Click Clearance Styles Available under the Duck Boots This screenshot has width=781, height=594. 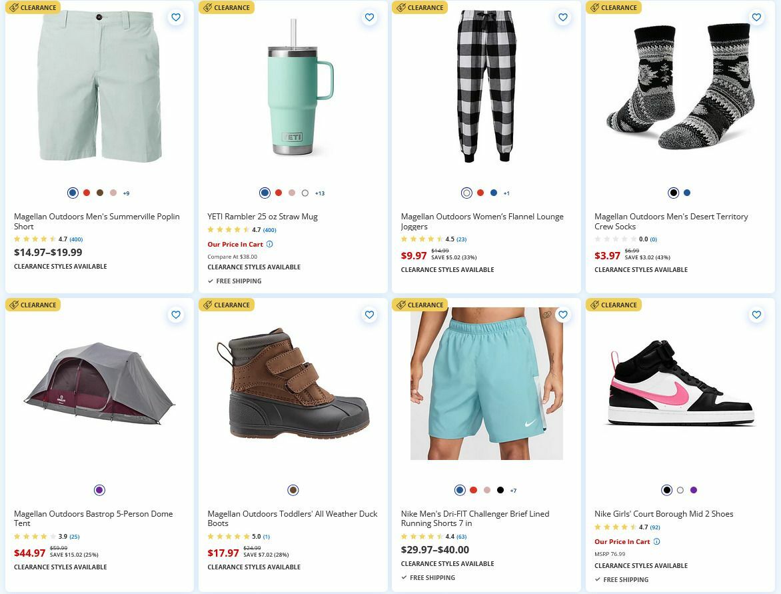(253, 567)
